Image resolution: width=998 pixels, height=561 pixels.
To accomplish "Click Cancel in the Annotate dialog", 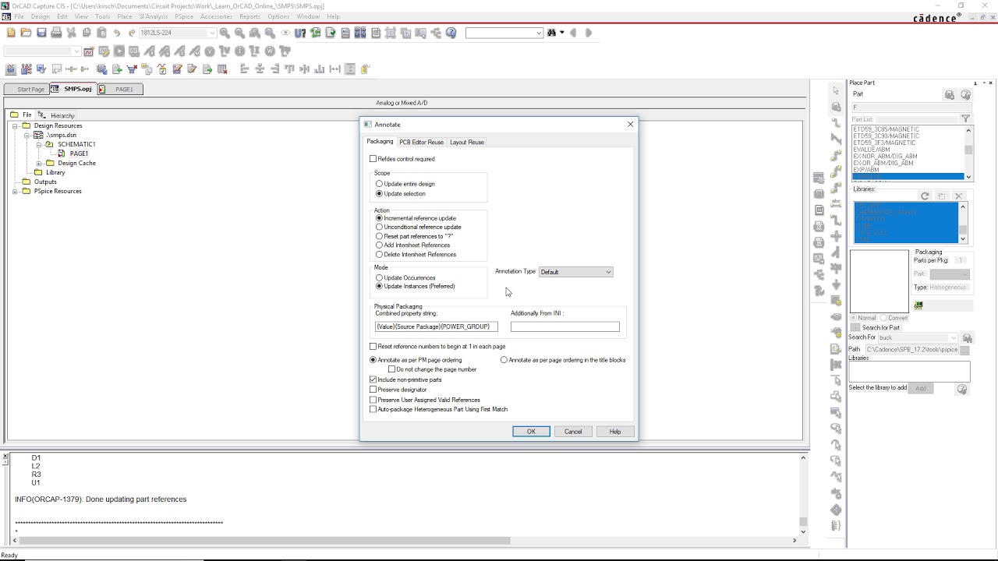I will pos(573,432).
